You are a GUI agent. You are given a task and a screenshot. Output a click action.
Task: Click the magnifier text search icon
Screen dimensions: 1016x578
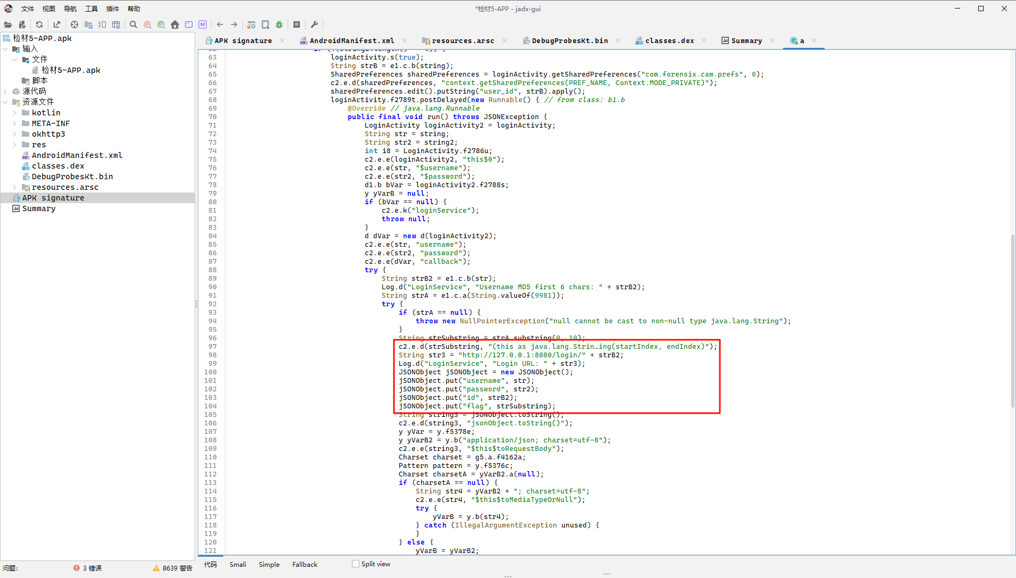pyautogui.click(x=133, y=24)
